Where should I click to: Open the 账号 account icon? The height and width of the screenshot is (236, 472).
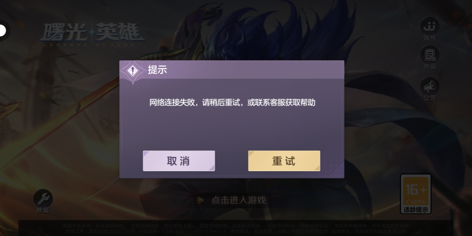pos(429,26)
